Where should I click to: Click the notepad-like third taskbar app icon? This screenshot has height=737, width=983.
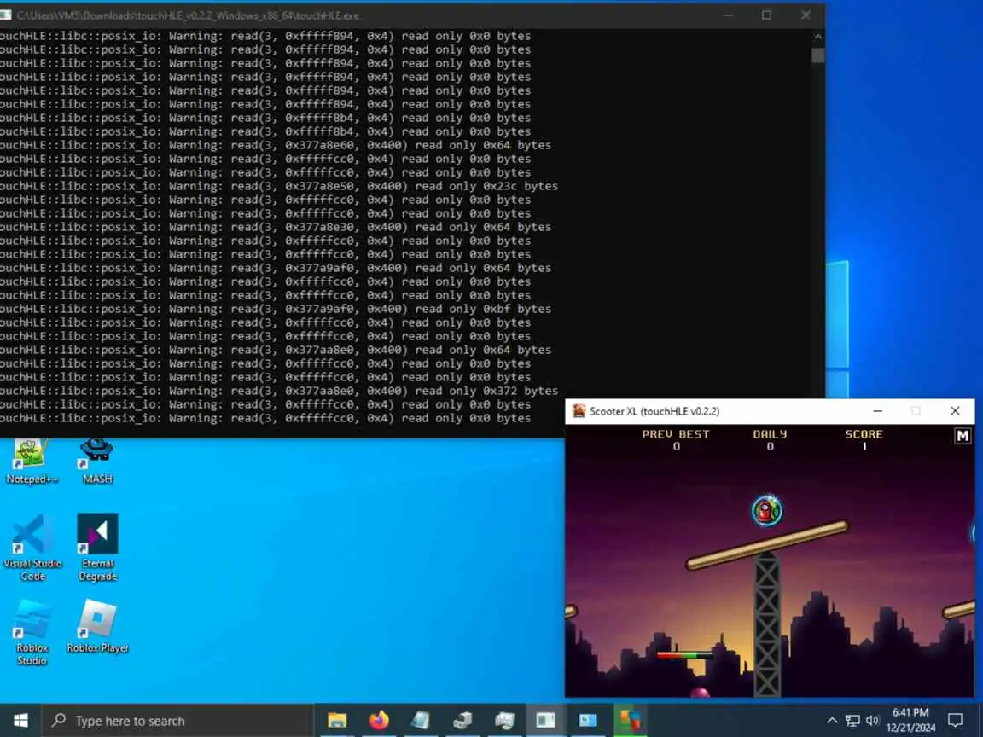point(420,721)
